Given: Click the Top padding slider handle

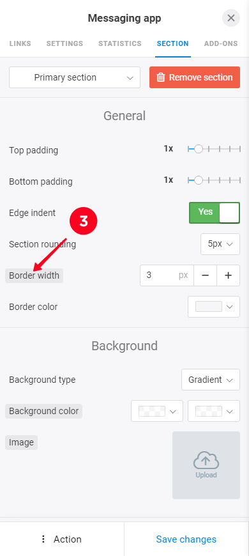Looking at the screenshot, I should tap(199, 149).
